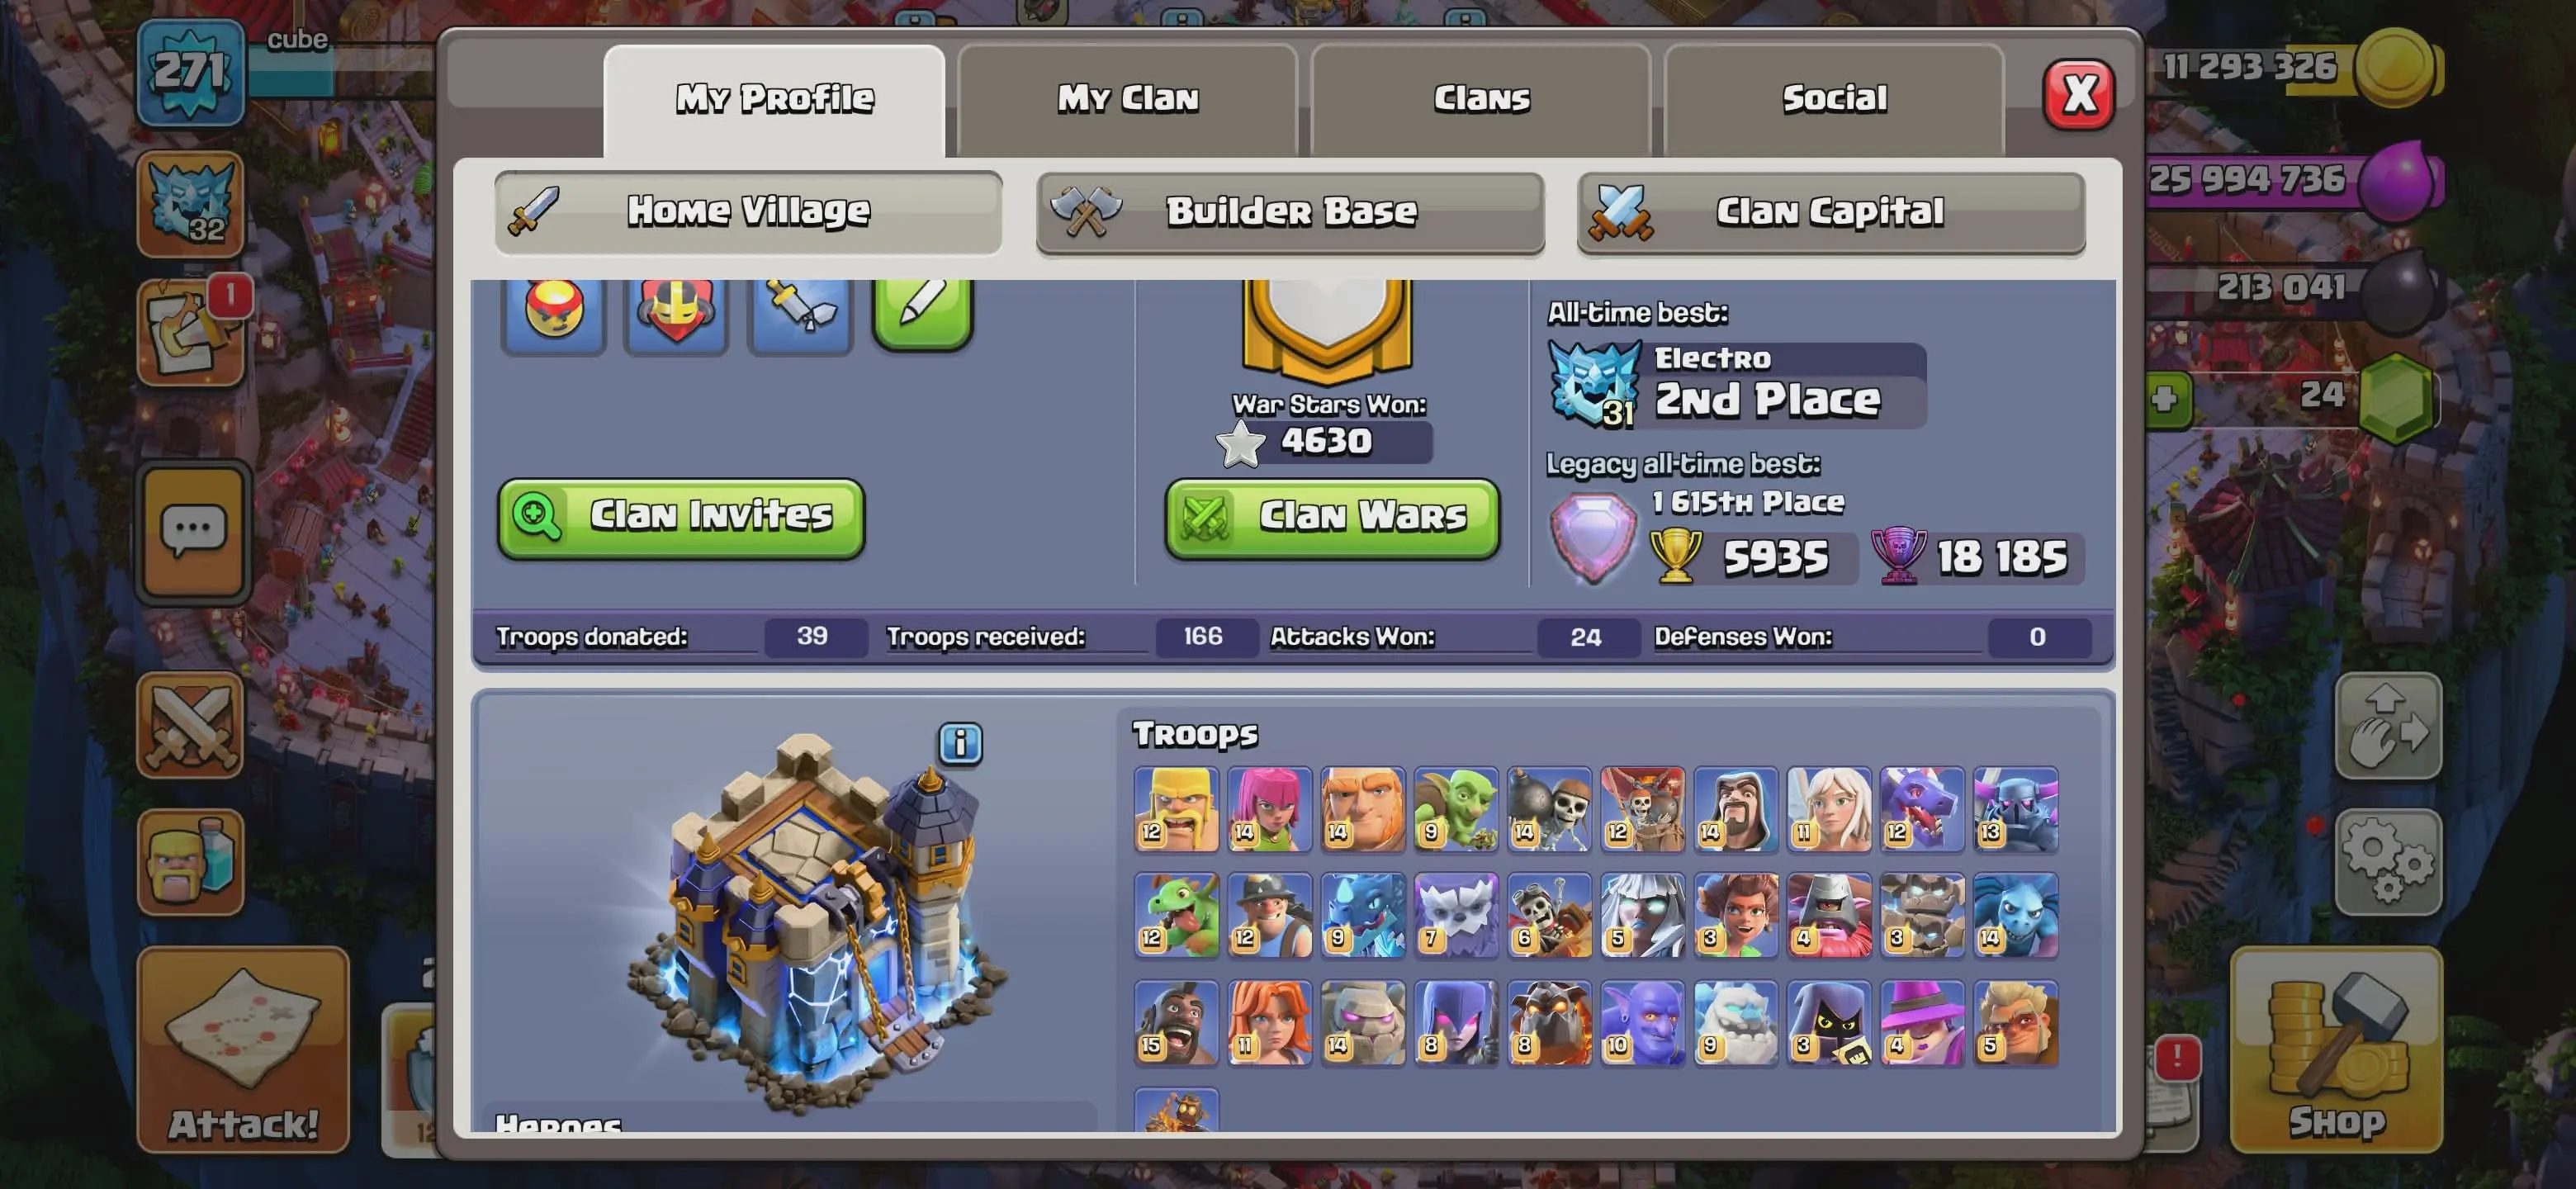Select the Builder Base section
2576x1189 pixels.
click(1290, 212)
